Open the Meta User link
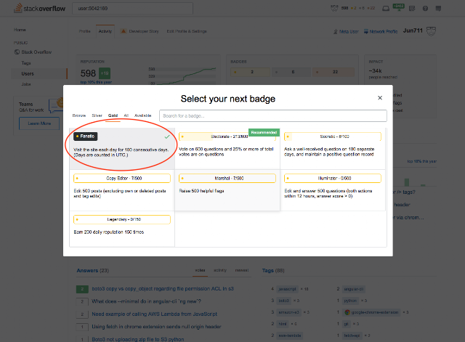Image resolution: width=465 pixels, height=342 pixels. click(346, 31)
